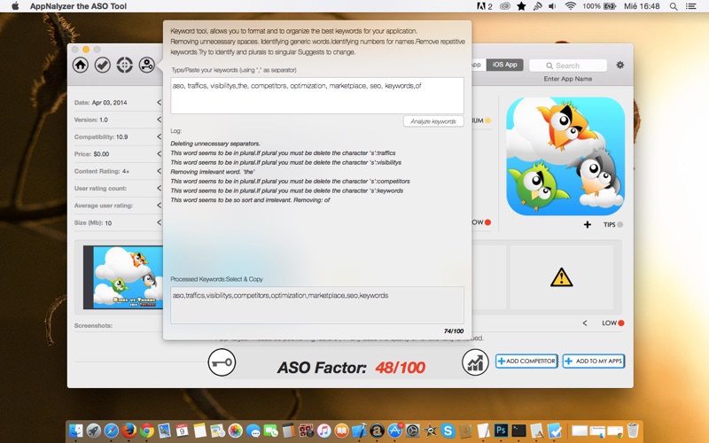This screenshot has width=709, height=443.
Task: Open Finder from the Dock
Action: (x=76, y=431)
